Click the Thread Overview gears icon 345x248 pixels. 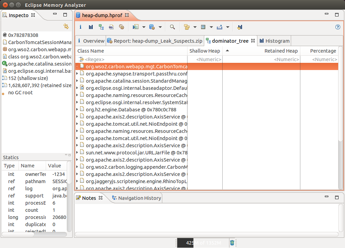(x=121, y=27)
